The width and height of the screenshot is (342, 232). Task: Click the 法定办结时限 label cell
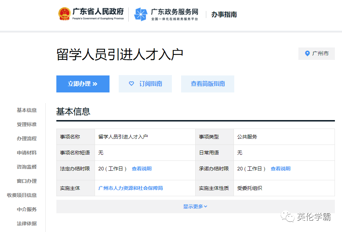pos(76,170)
